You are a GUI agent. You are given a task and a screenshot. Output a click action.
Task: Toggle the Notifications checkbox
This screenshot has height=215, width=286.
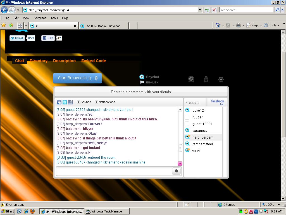click(97, 102)
